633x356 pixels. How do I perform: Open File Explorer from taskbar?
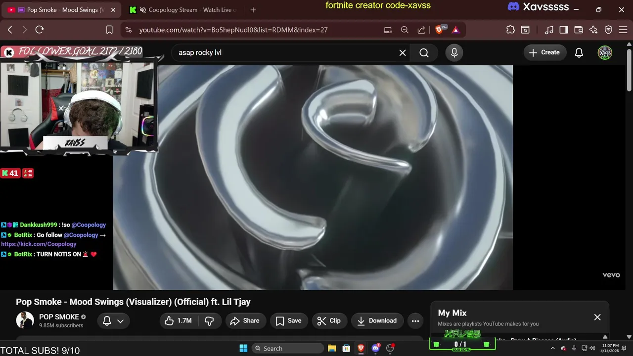(x=332, y=348)
